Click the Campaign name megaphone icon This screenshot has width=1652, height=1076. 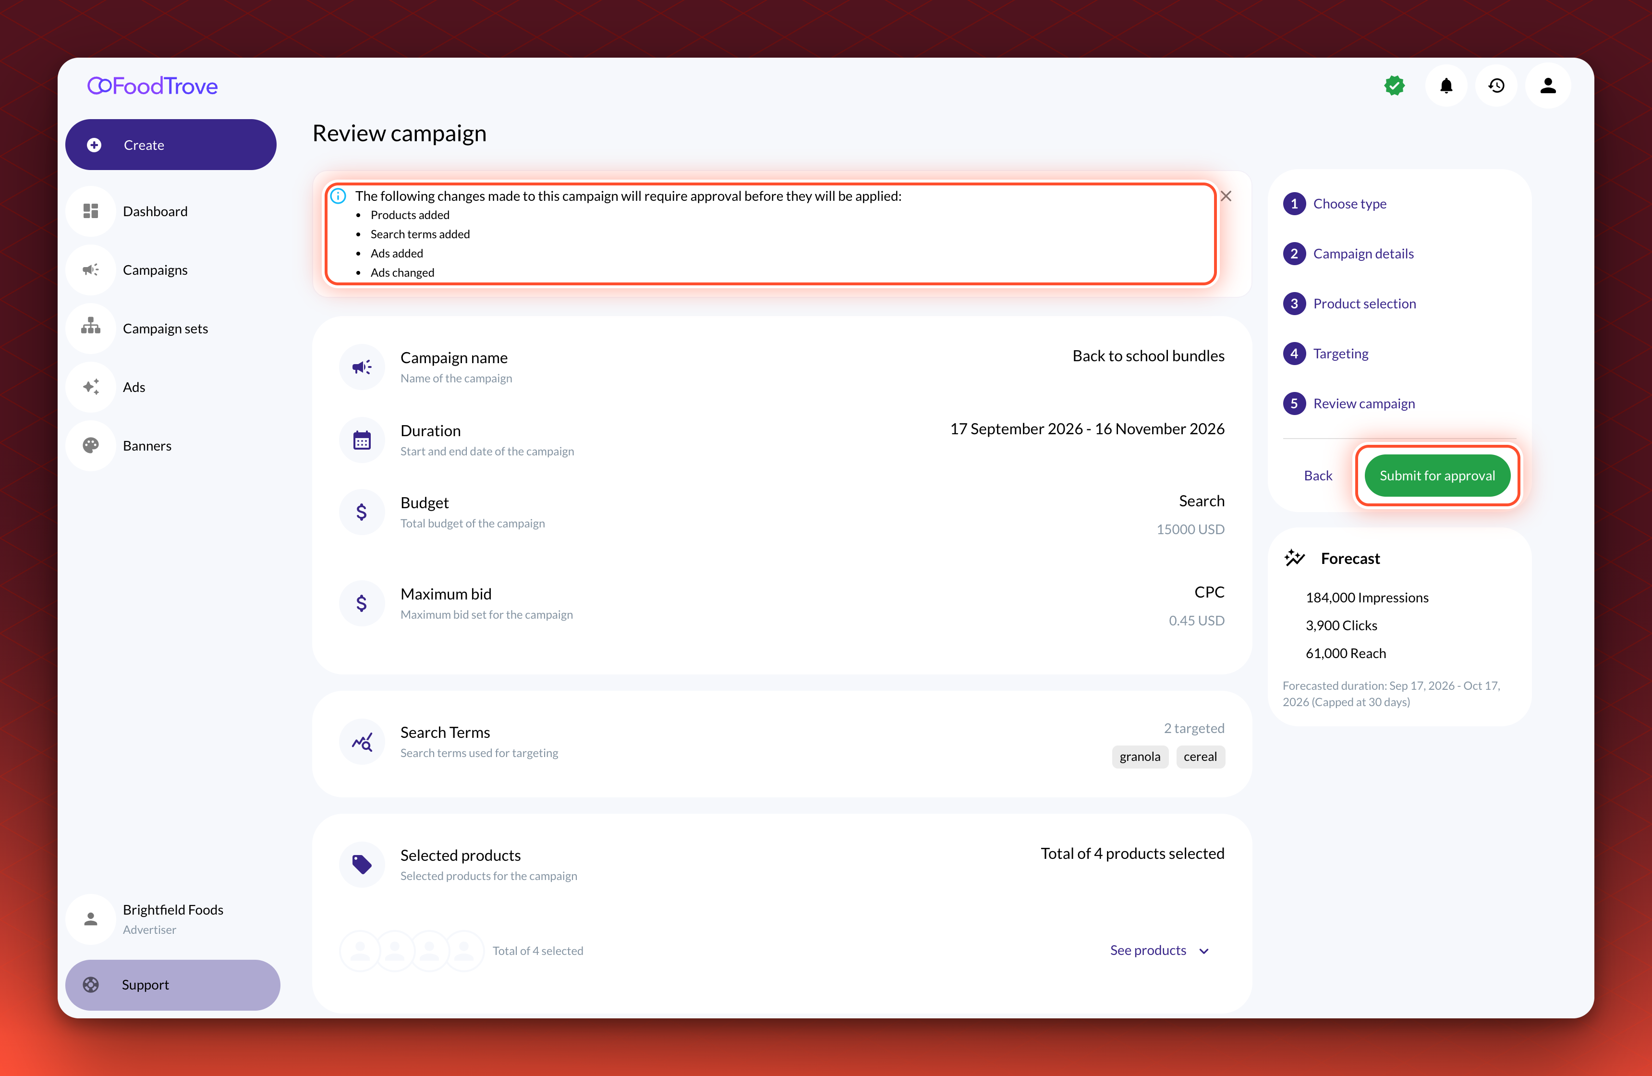coord(362,367)
